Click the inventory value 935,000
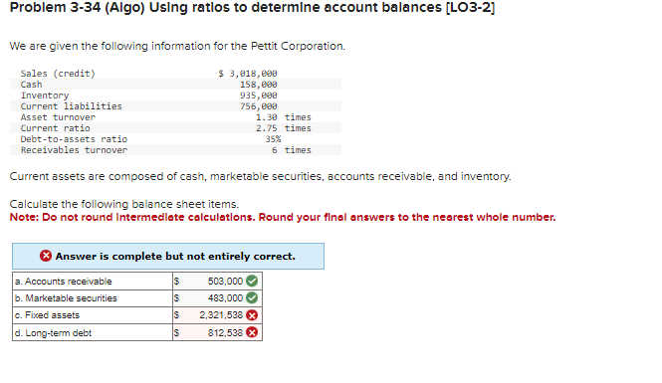662x383 pixels. [x=259, y=96]
